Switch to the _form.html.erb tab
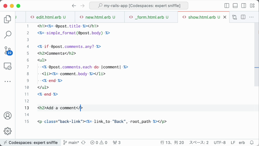 coord(151,17)
